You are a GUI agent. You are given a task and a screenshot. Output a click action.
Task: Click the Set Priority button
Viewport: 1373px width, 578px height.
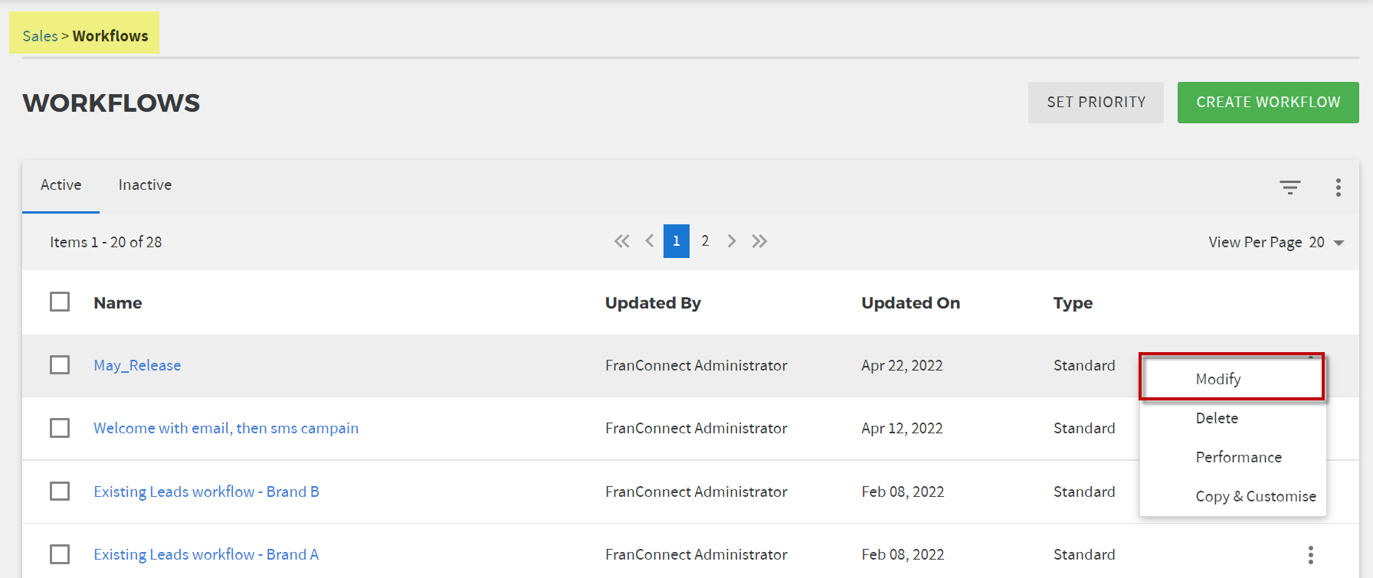pyautogui.click(x=1096, y=103)
